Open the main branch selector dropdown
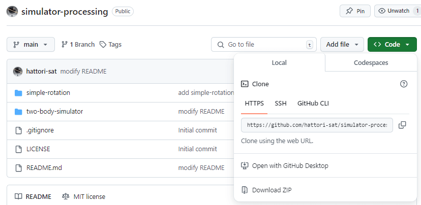 click(31, 45)
